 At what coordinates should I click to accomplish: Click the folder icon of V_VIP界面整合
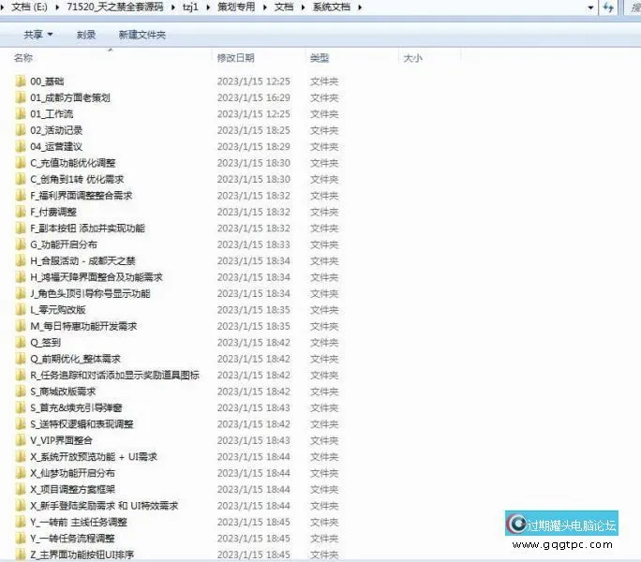tap(21, 440)
